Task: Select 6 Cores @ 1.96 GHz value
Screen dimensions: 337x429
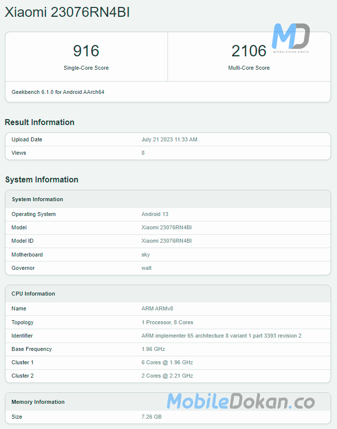Action: [x=167, y=362]
